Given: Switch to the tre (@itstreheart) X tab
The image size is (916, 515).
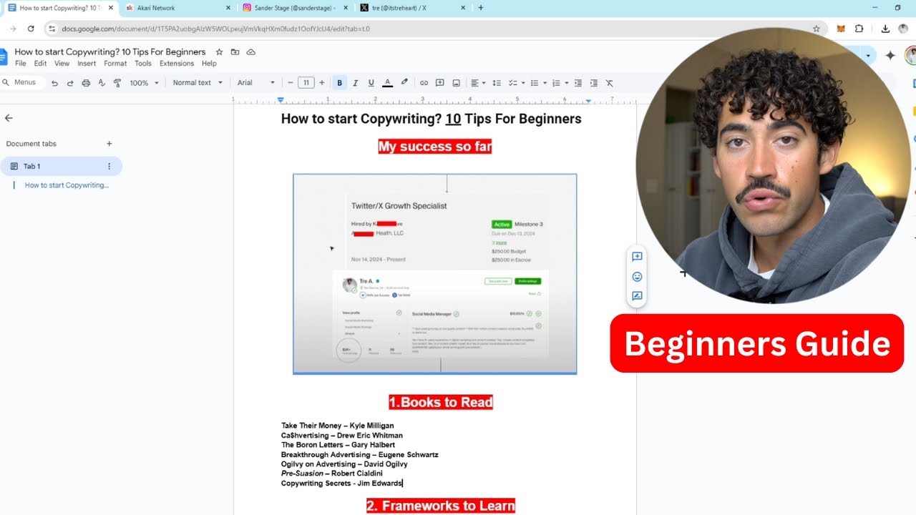Looking at the screenshot, I should [412, 8].
